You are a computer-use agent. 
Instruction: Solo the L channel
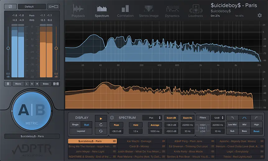[x=27, y=84]
